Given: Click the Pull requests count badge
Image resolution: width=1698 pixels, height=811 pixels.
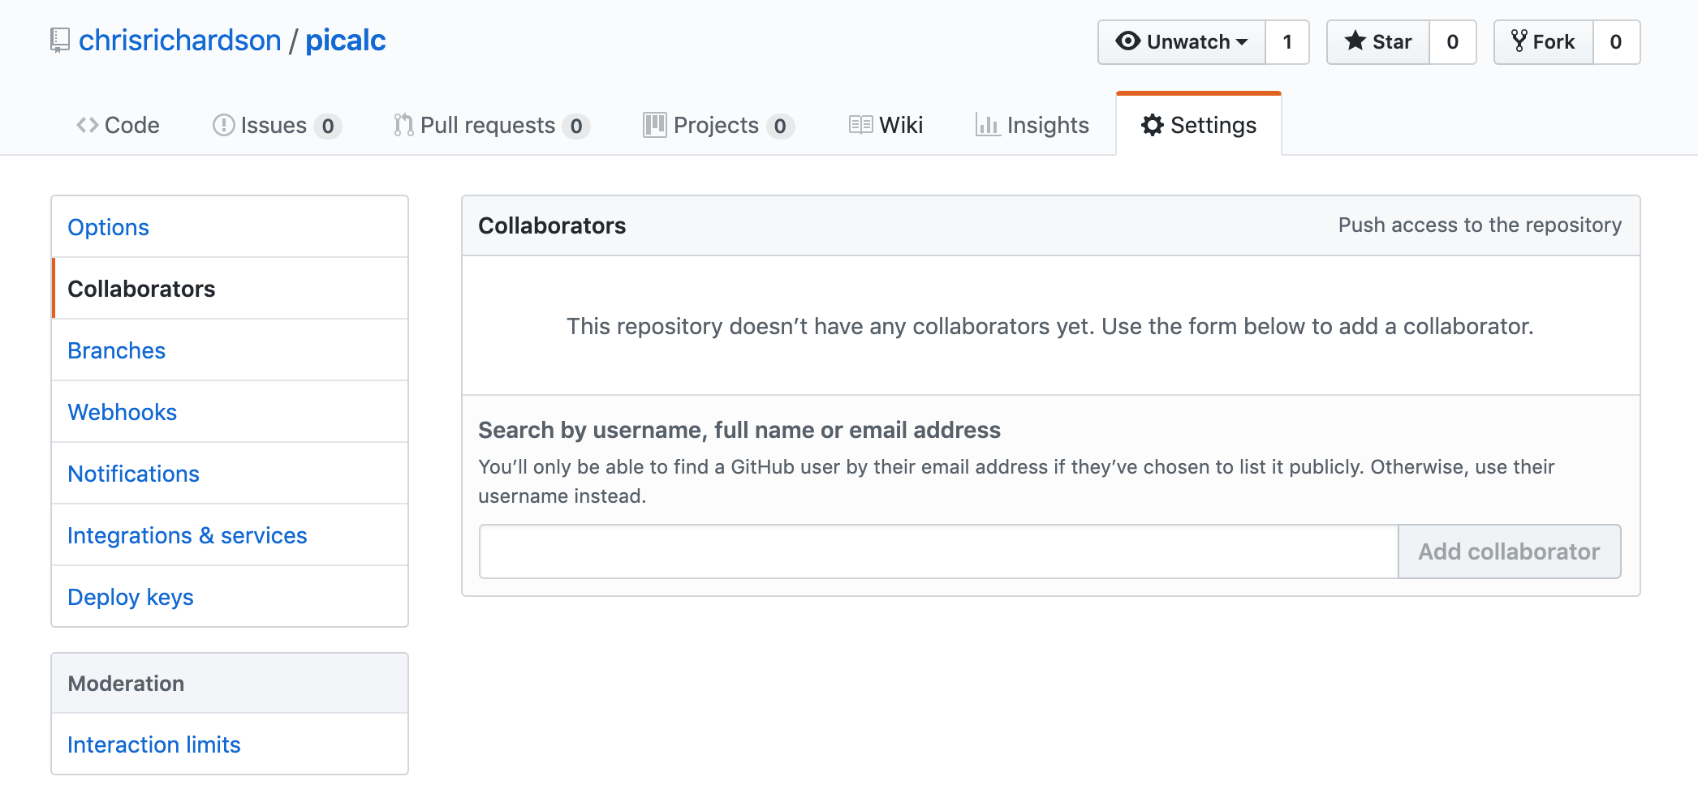Looking at the screenshot, I should (x=576, y=126).
